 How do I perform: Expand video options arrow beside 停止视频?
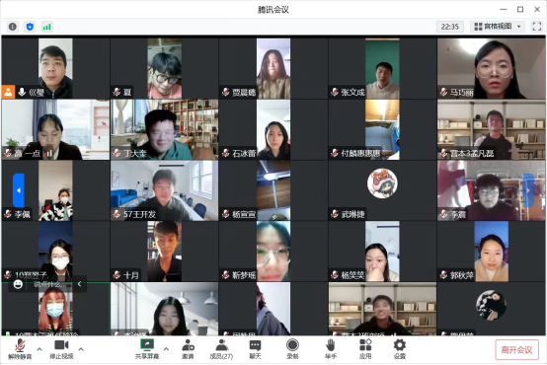[81, 348]
